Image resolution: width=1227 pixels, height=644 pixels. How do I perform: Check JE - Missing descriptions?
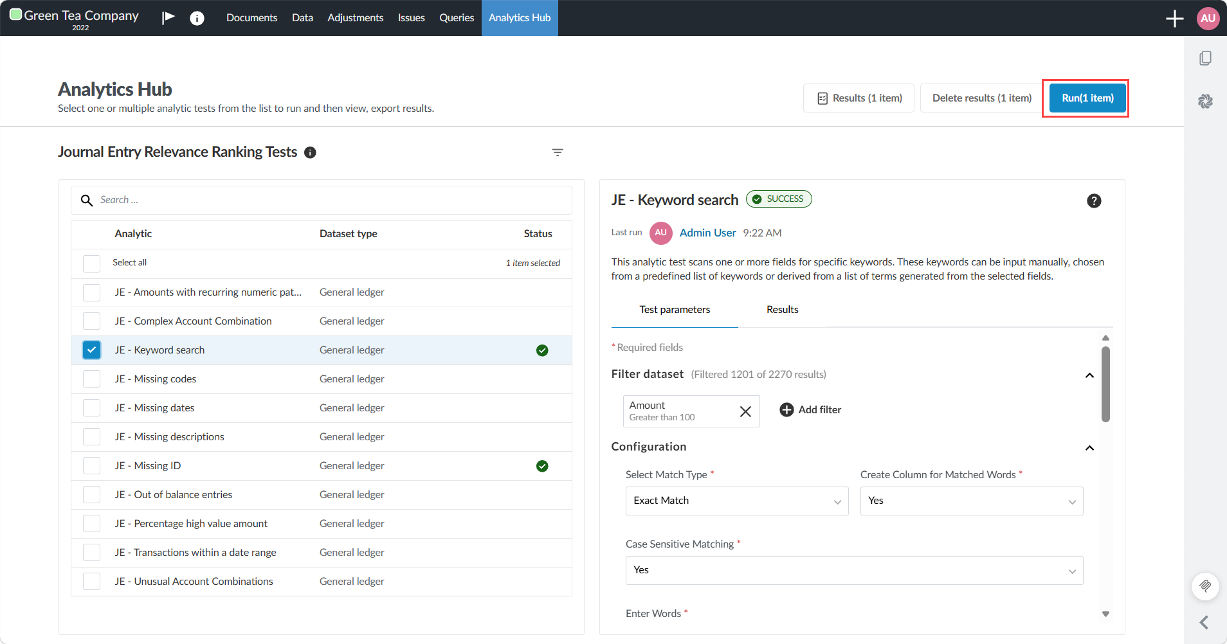[91, 437]
